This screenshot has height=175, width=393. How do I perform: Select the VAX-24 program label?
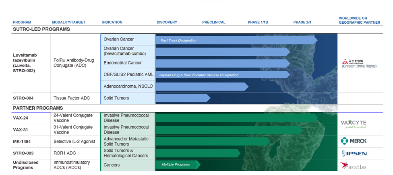click(x=21, y=118)
